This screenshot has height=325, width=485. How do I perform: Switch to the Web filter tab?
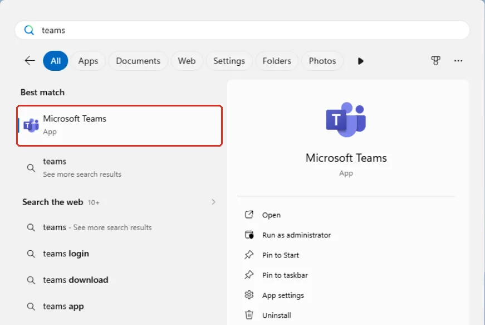pos(187,61)
